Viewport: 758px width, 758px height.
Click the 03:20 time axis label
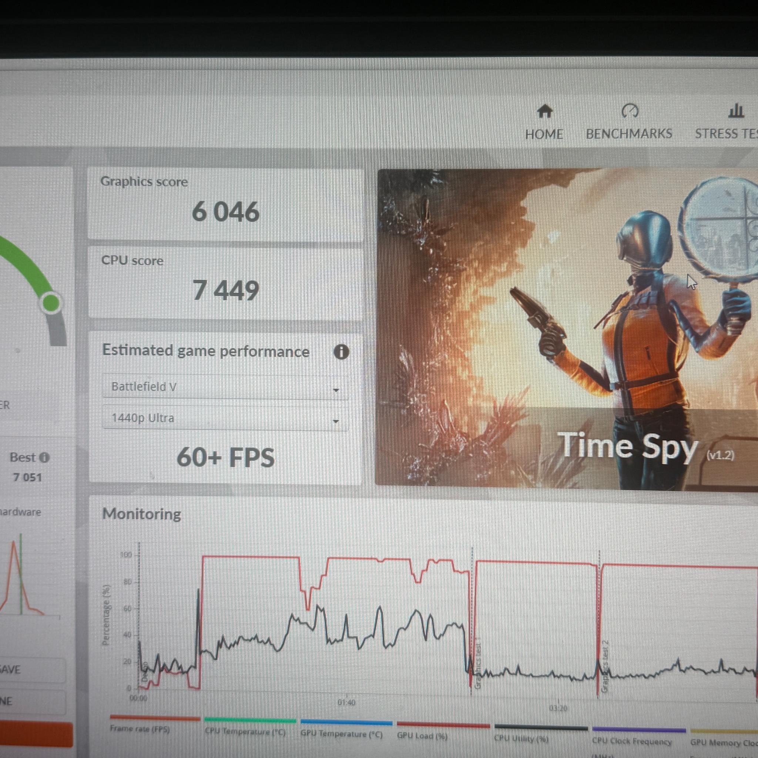point(557,708)
